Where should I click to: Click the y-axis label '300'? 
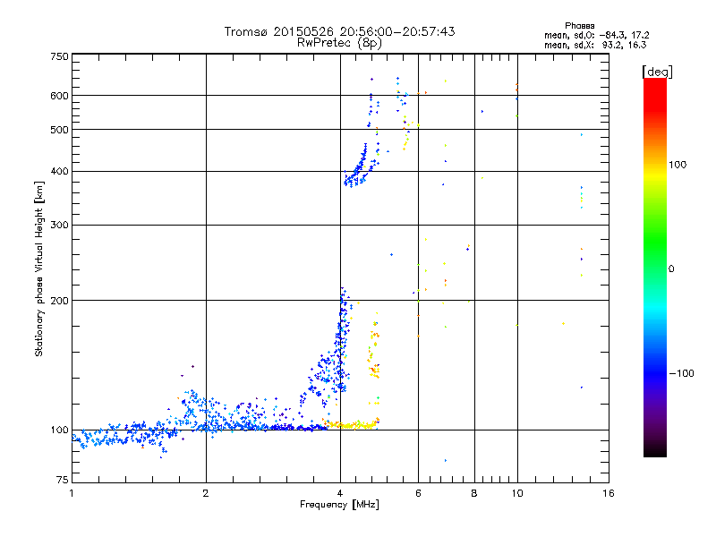(59, 226)
